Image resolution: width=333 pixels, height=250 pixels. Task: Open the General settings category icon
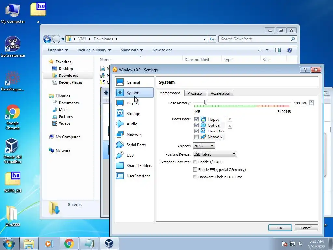(x=120, y=82)
